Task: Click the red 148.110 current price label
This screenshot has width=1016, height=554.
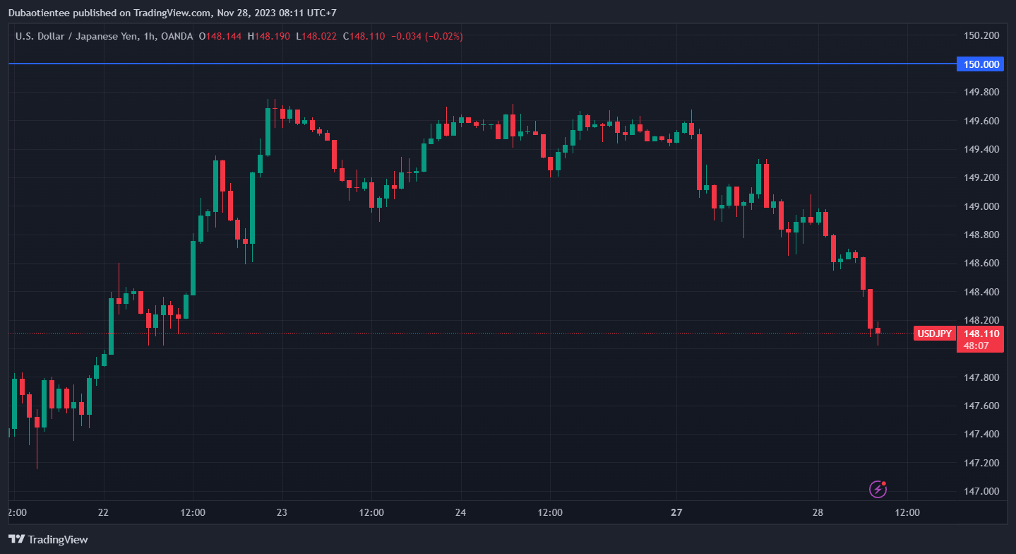Action: tap(981, 334)
